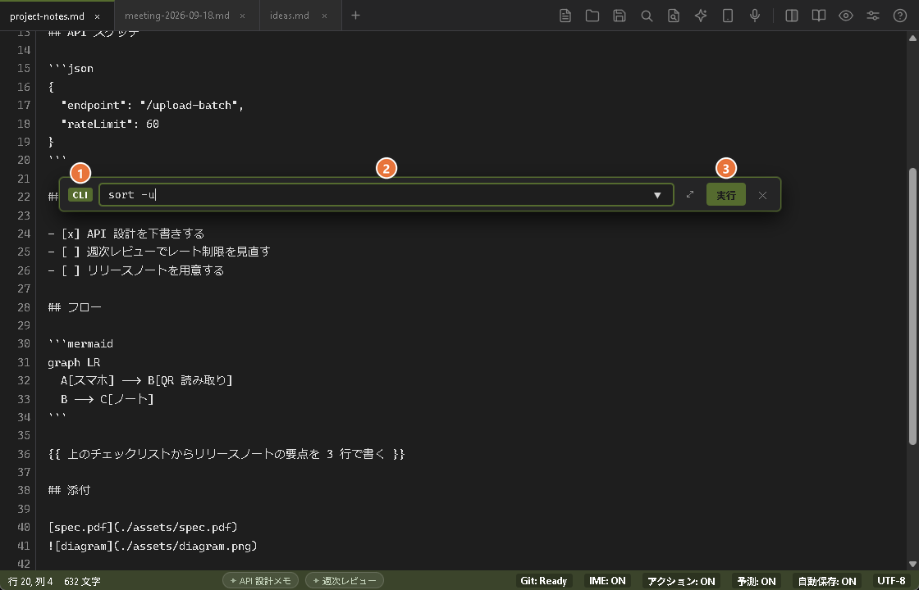Close the ideas.md tab
This screenshot has height=590, width=919.
[325, 16]
